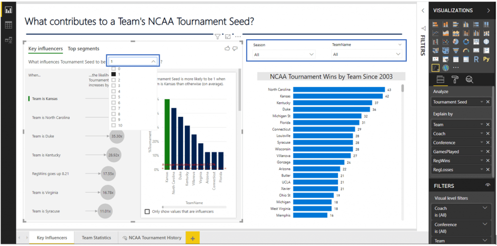Pick the R script visual icon
The image size is (497, 246).
477,59
